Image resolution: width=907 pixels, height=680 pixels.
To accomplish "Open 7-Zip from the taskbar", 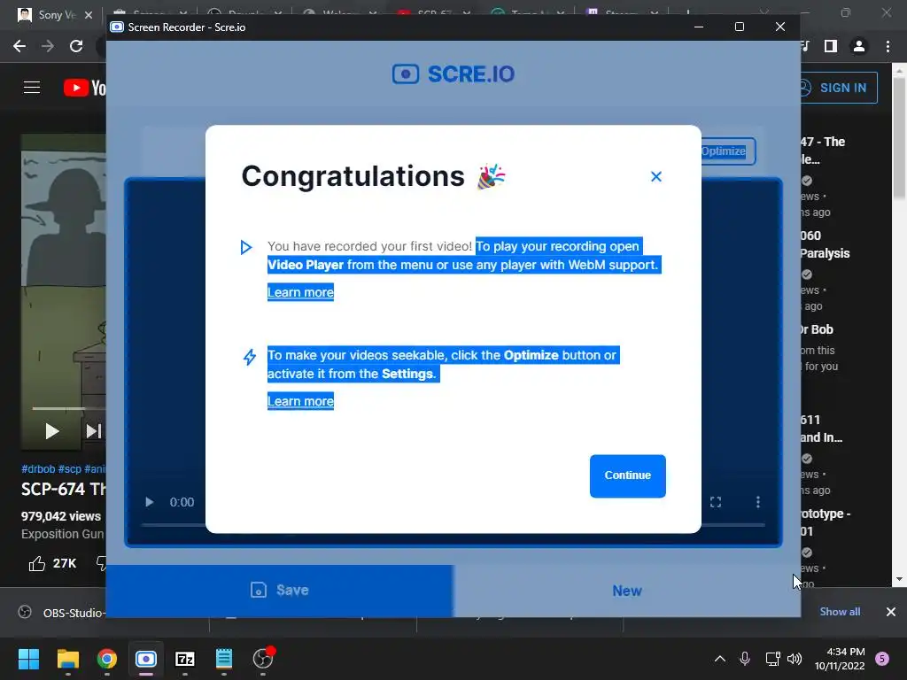I will (x=184, y=659).
